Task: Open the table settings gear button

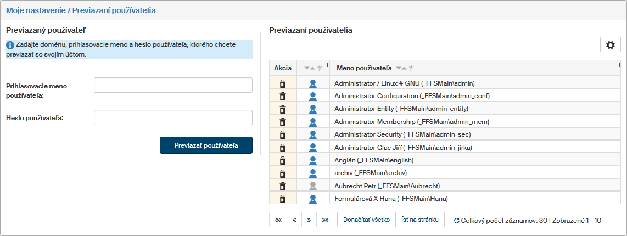Action: (x=610, y=45)
